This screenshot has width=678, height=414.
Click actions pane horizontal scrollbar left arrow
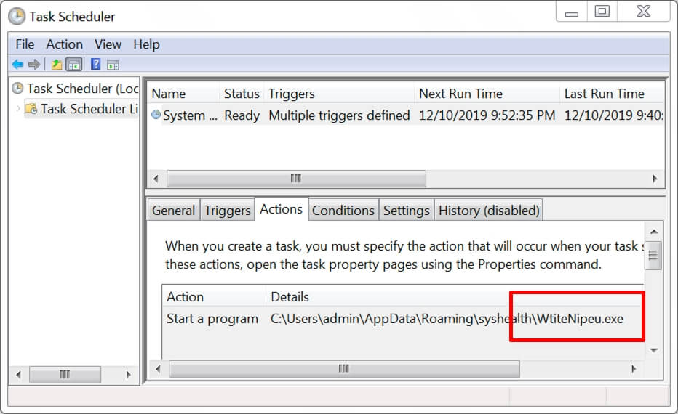point(158,369)
